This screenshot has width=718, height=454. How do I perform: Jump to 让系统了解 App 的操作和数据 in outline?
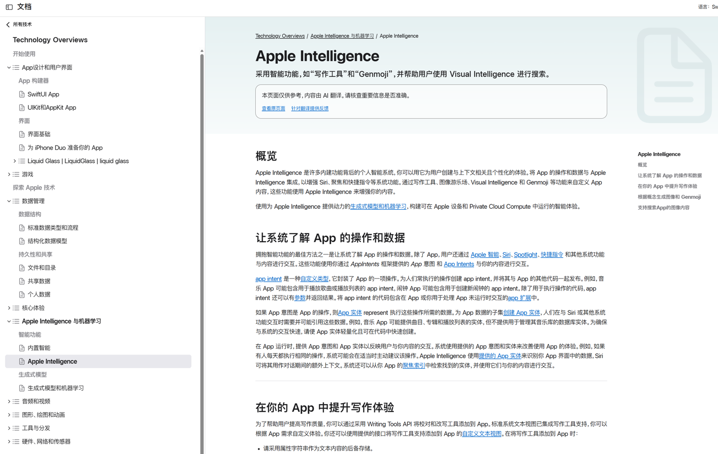tap(670, 175)
